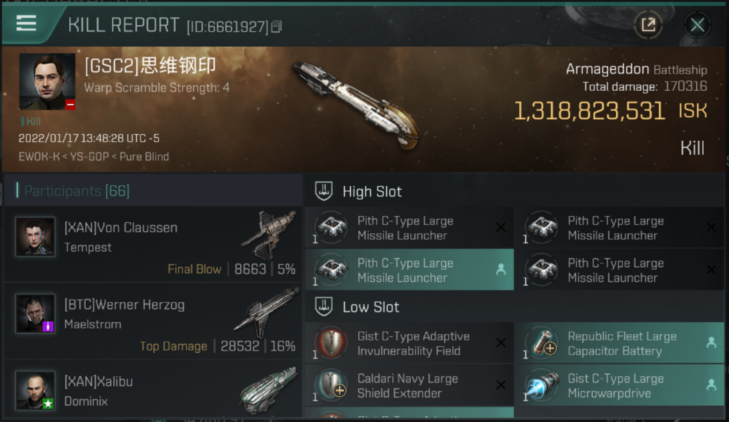Select the Caldari Navy Large Shield Extender icon

(331, 386)
